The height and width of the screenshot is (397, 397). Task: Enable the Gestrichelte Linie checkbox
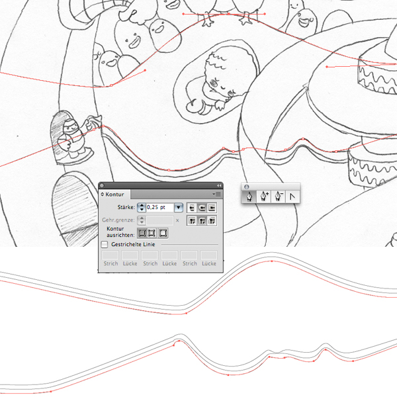105,245
